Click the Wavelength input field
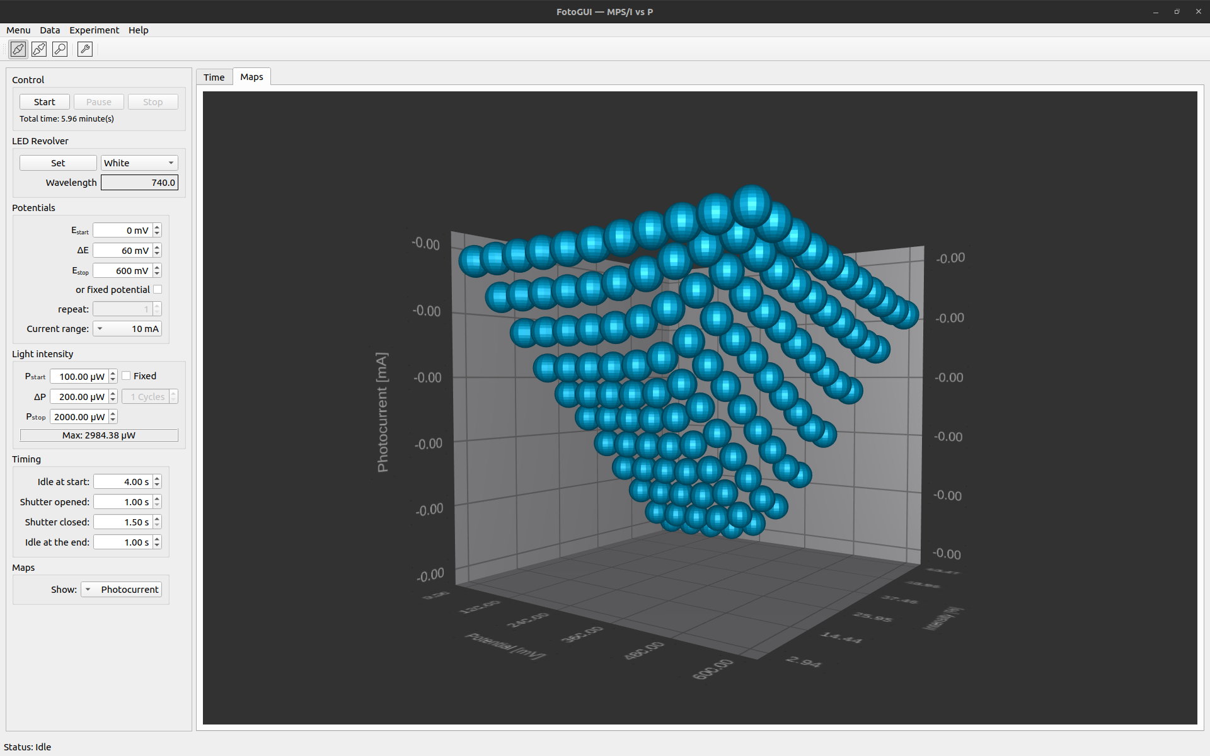 (139, 183)
